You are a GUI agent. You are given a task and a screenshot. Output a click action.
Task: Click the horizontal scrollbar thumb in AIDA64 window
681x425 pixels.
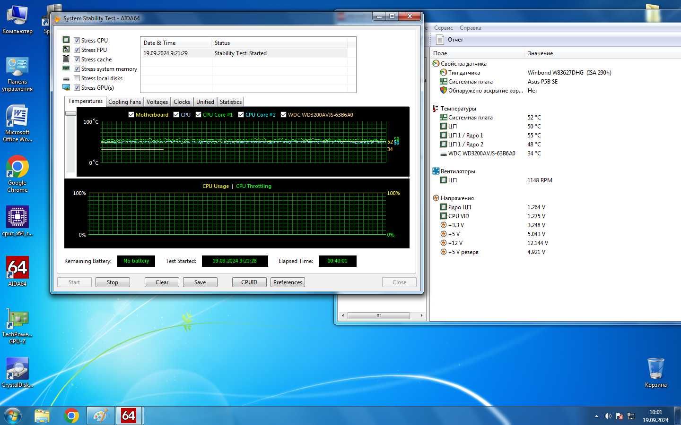[378, 315]
